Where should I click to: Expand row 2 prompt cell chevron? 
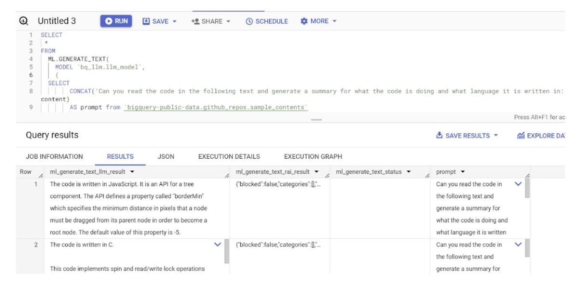pos(518,245)
